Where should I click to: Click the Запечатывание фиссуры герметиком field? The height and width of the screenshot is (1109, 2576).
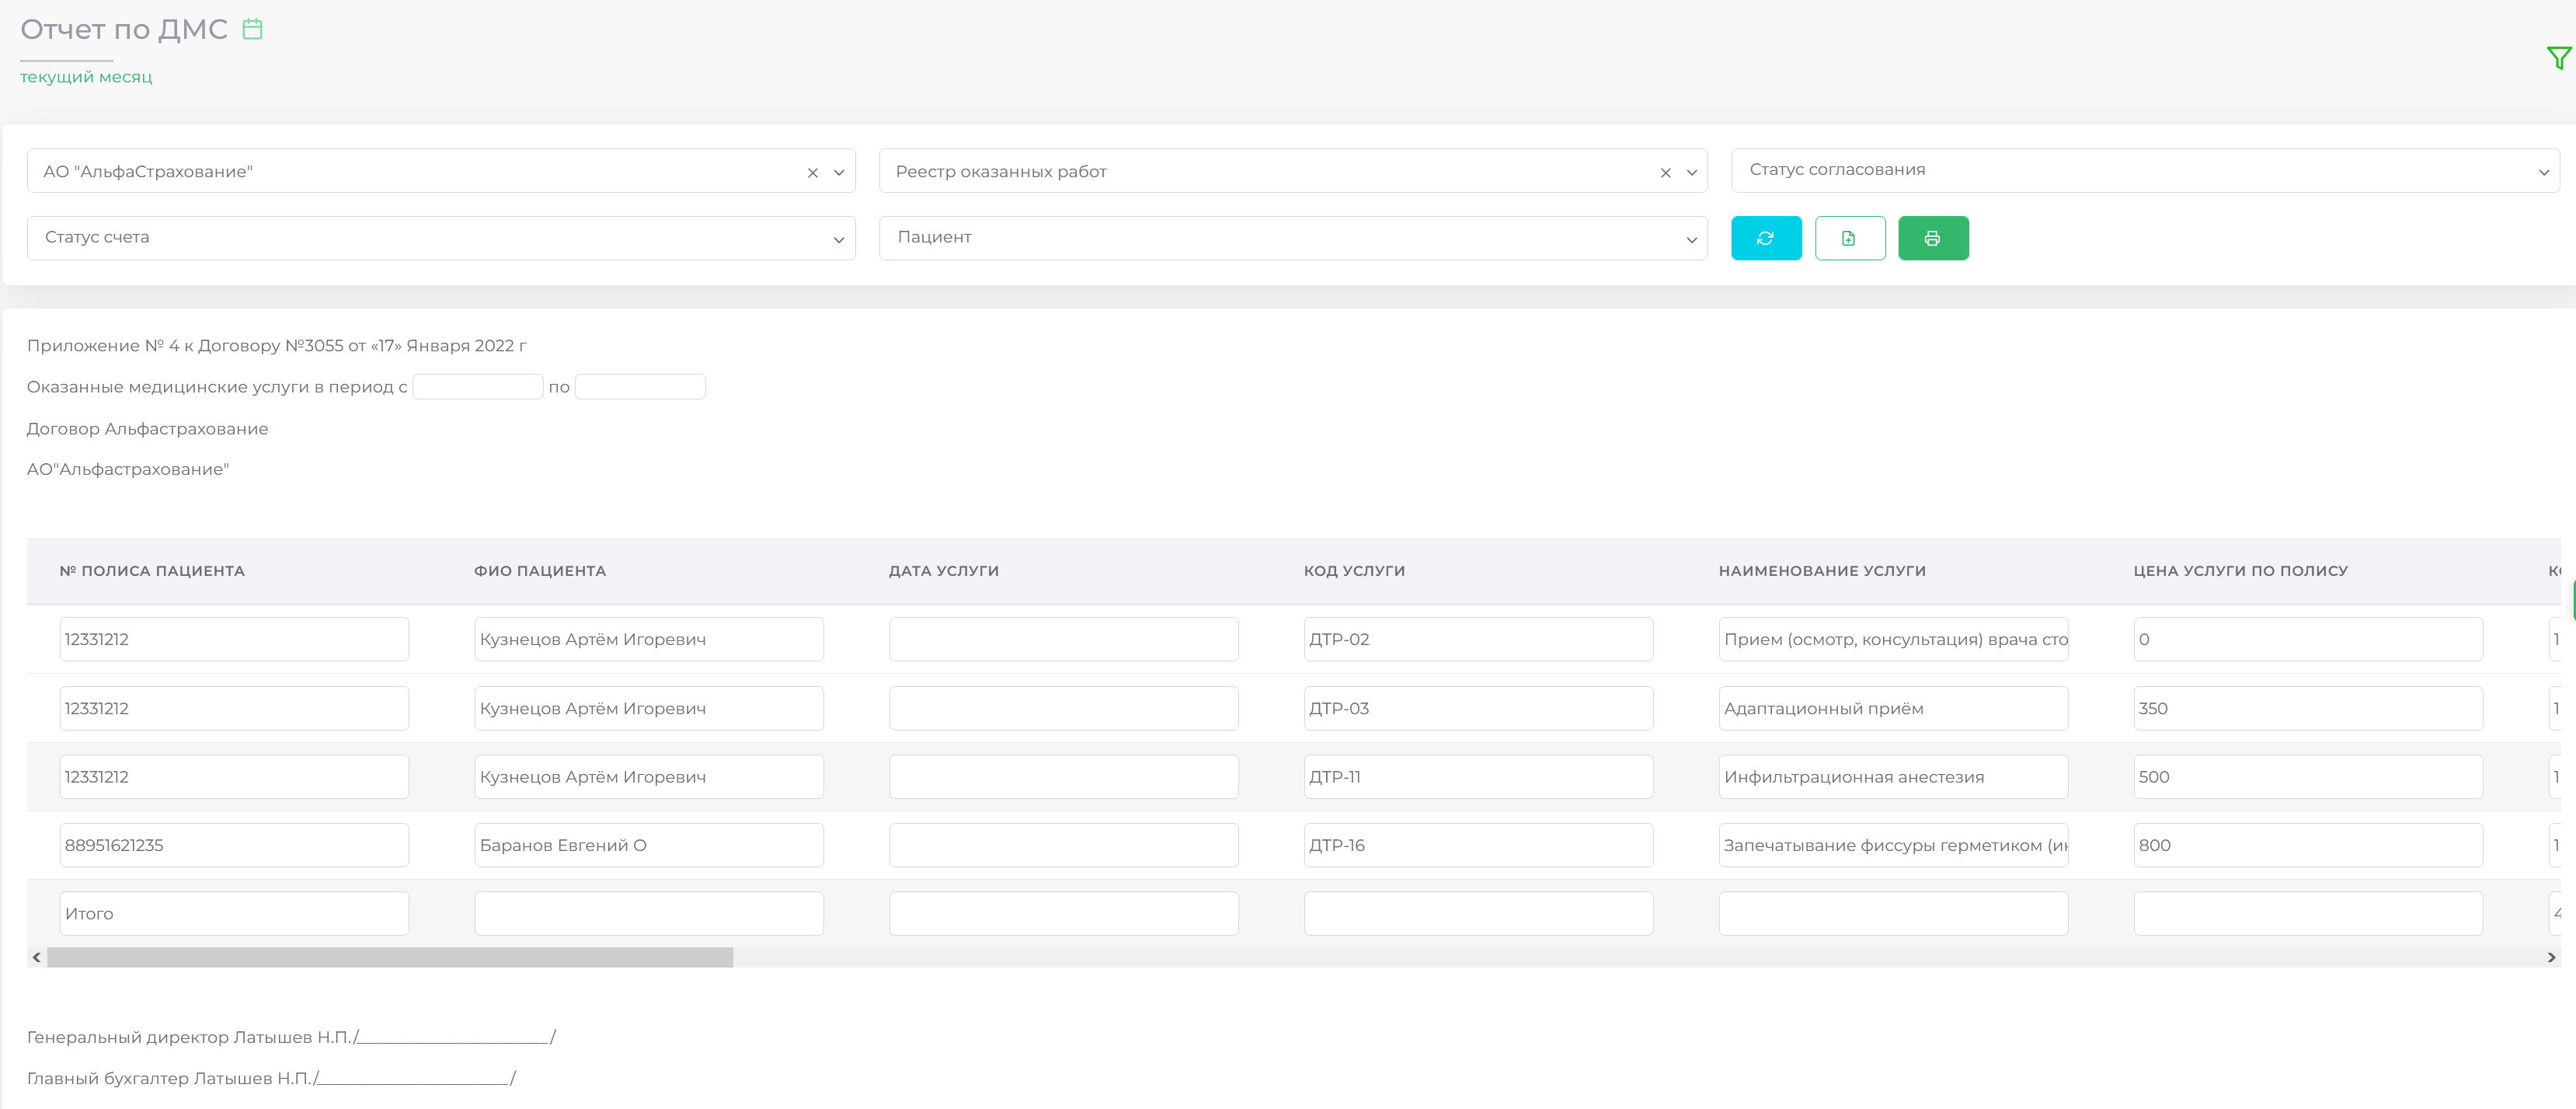(x=1893, y=845)
